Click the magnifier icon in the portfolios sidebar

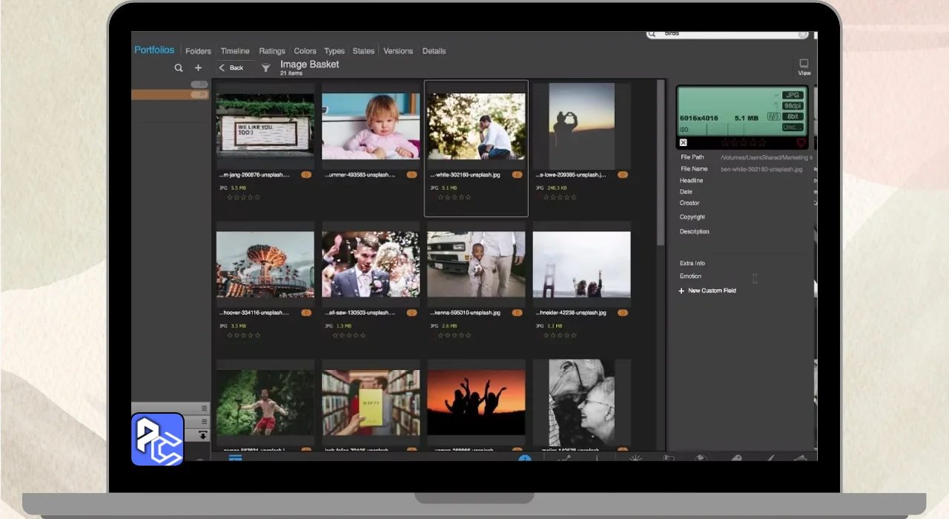click(x=179, y=67)
